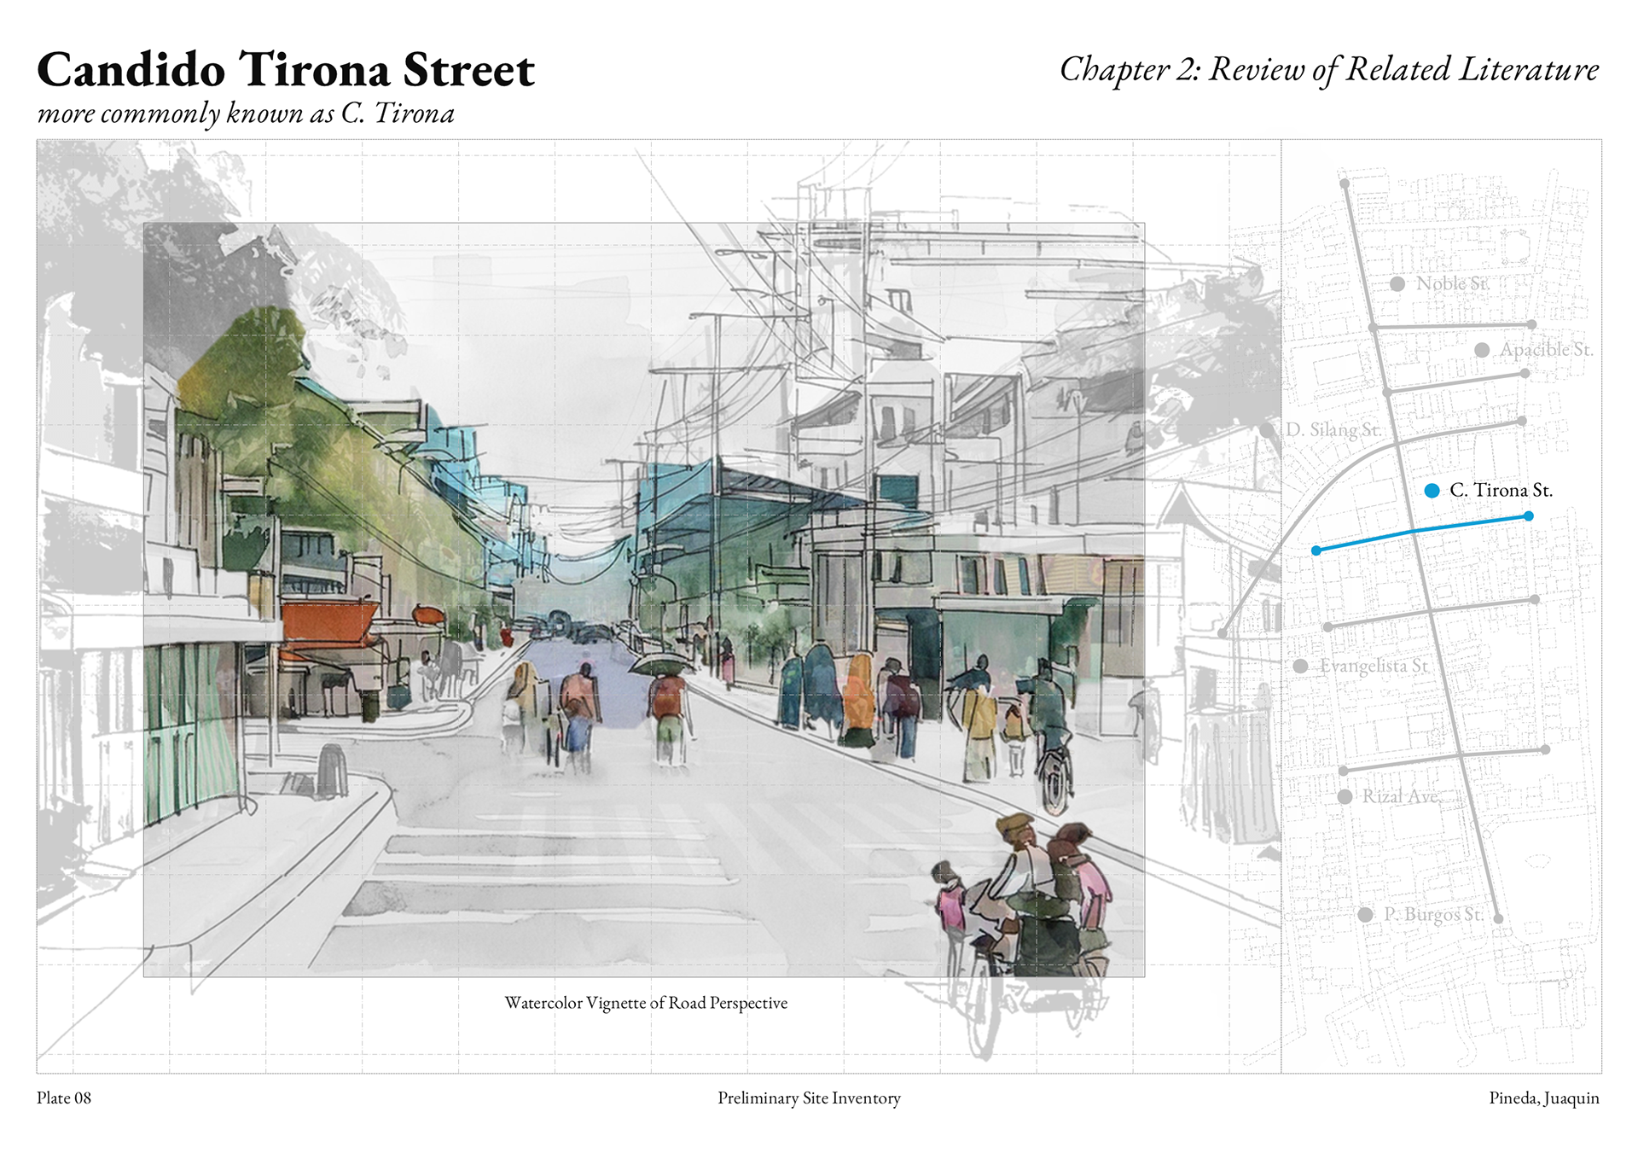Screen dimensions: 1638x1159
Task: Click the Pineda, Juaquin author name
Action: (x=1543, y=1098)
